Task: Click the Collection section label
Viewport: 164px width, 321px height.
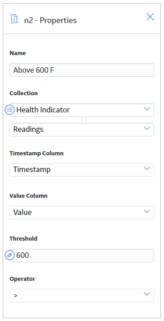Action: pos(23,93)
